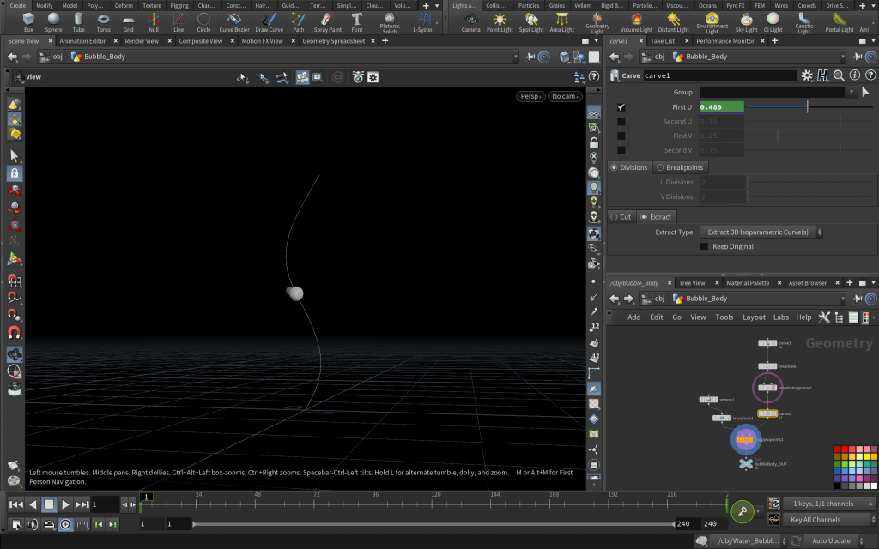This screenshot has height=549, width=879.
Task: Select the Cut radio option
Action: tap(621, 217)
